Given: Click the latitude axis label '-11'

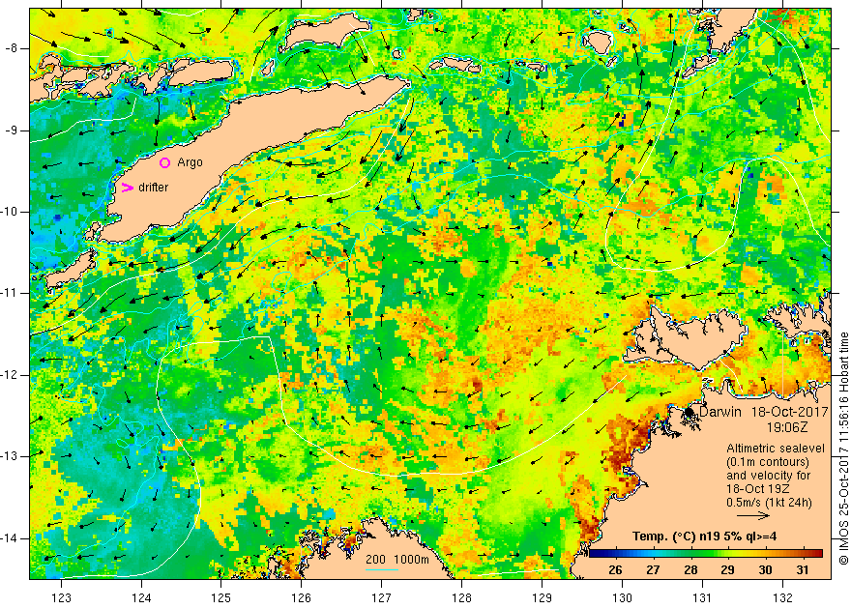Looking at the screenshot, I should (9, 293).
